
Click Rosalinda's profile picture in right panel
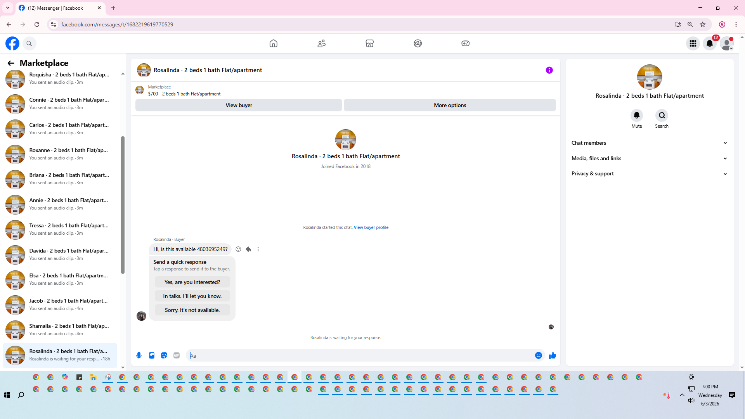pos(650,77)
